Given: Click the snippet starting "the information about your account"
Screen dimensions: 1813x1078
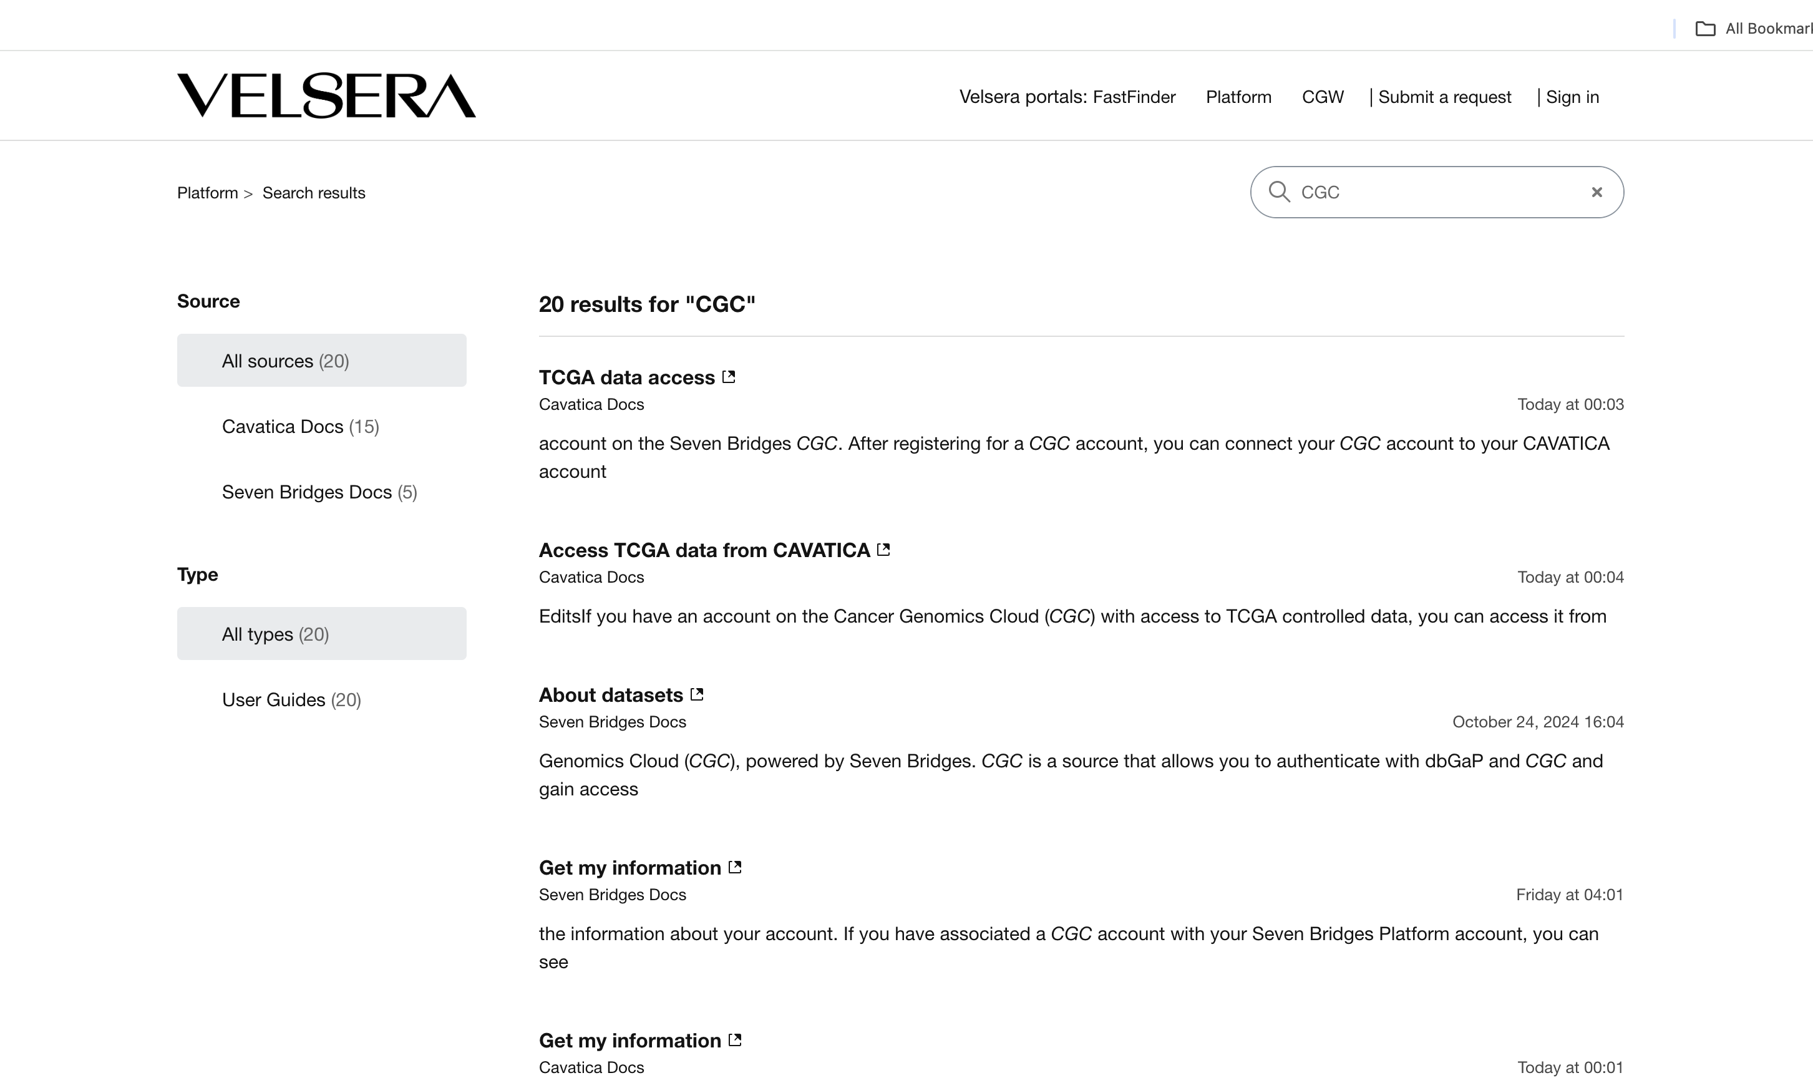Looking at the screenshot, I should tap(1069, 947).
